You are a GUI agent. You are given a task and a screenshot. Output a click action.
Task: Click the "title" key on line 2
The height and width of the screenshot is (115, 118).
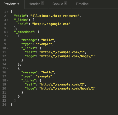pos(20,16)
